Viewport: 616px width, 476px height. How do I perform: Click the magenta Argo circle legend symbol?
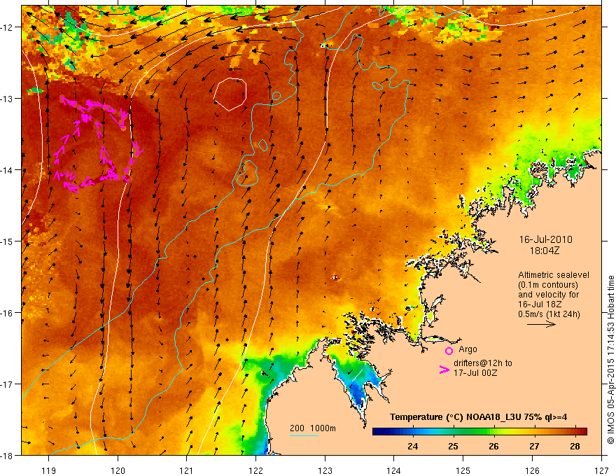pos(449,350)
